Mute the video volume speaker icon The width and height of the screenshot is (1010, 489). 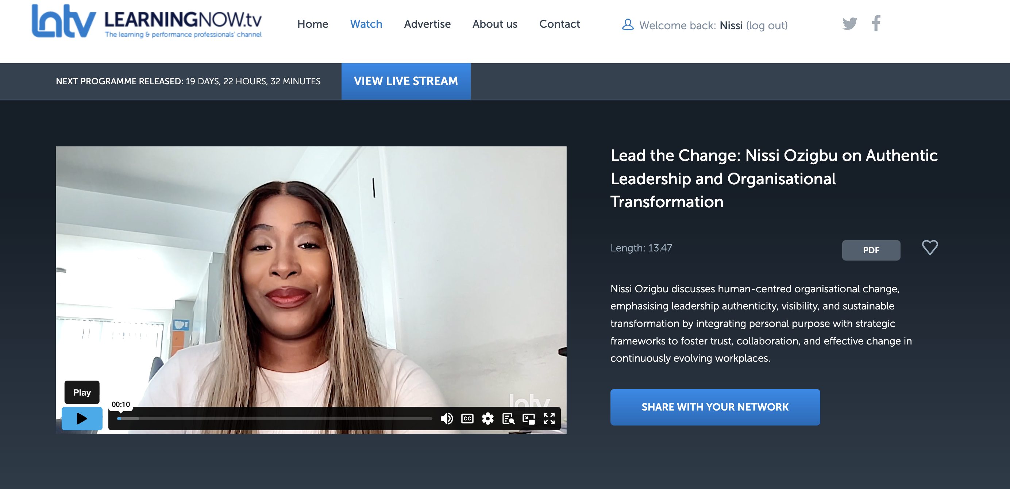point(447,419)
